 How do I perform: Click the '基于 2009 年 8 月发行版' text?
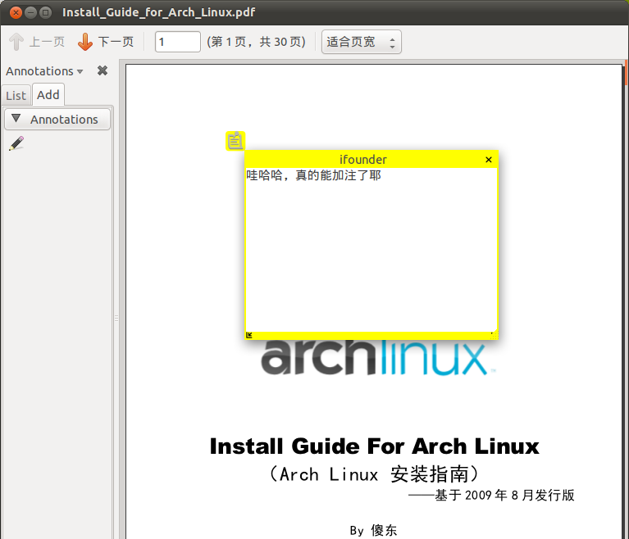click(504, 496)
